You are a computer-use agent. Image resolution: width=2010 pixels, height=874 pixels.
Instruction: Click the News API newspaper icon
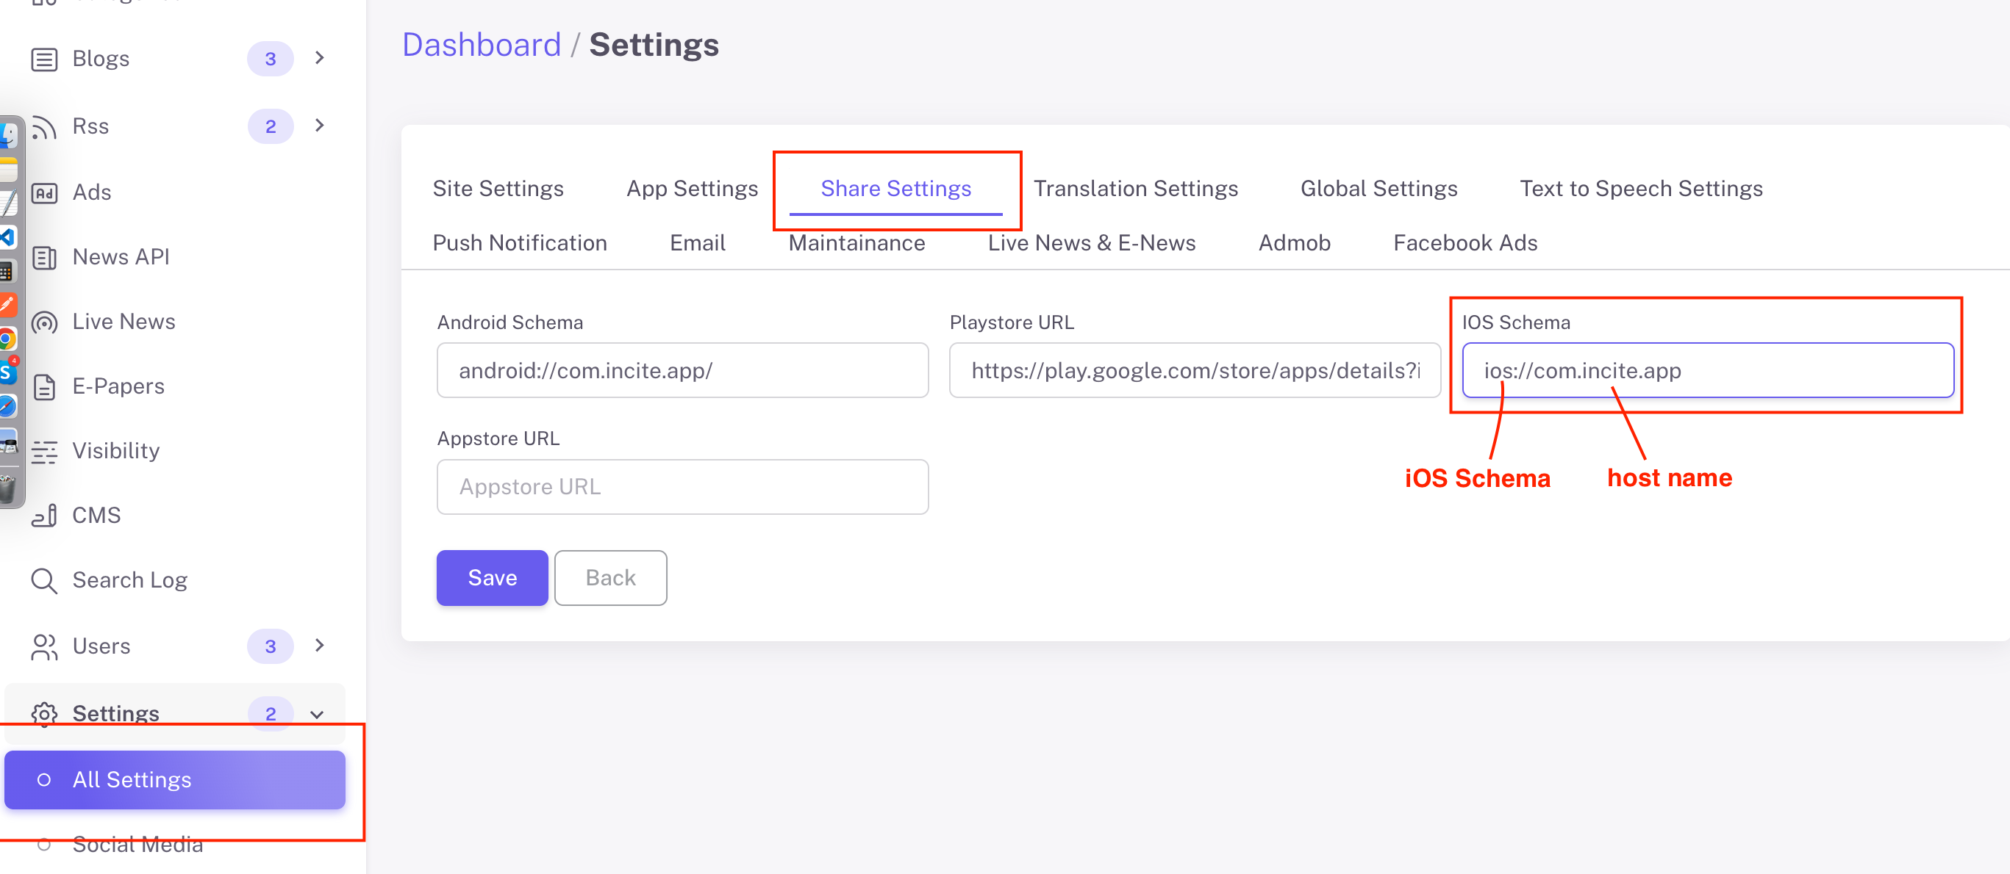tap(44, 257)
